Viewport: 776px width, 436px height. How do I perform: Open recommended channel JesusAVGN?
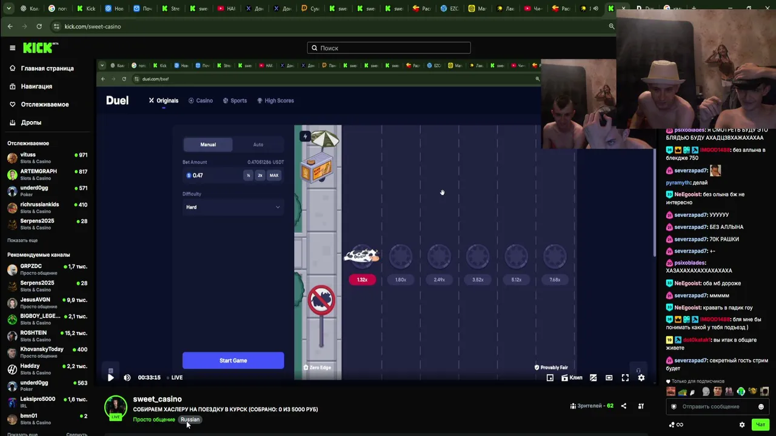47,302
